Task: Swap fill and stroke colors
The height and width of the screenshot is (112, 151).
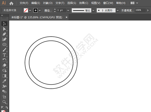Action: tap(7, 107)
